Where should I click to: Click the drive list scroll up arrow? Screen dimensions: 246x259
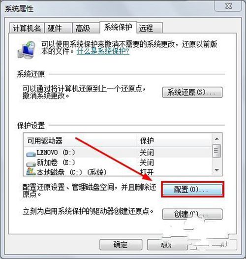point(217,139)
